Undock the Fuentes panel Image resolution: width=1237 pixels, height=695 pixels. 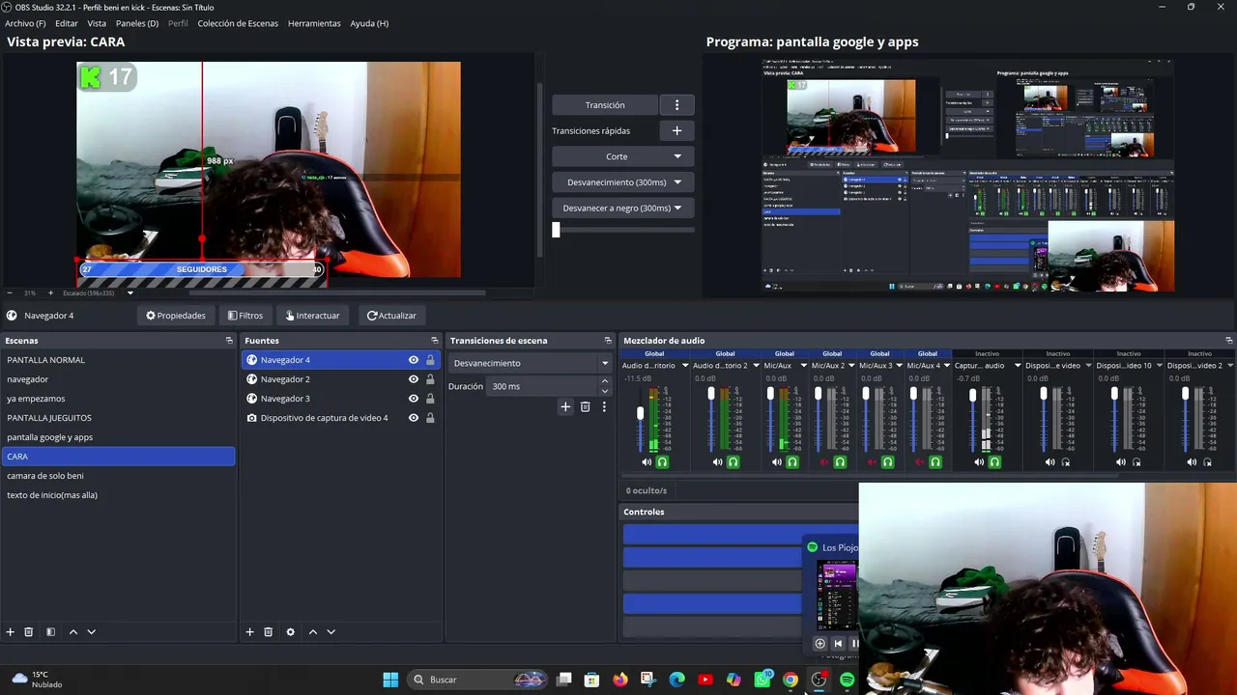click(x=435, y=341)
